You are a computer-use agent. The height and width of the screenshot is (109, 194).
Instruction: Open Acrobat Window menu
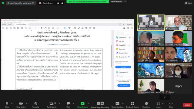point(15,22)
